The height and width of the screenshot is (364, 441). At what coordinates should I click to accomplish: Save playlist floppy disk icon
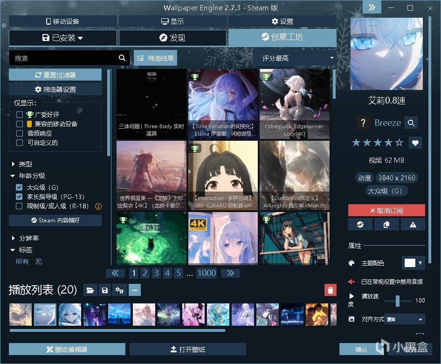pyautogui.click(x=105, y=290)
